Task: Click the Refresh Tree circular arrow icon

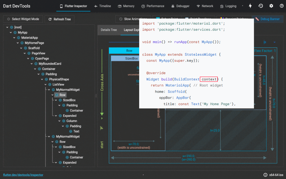Action: tap(50, 19)
